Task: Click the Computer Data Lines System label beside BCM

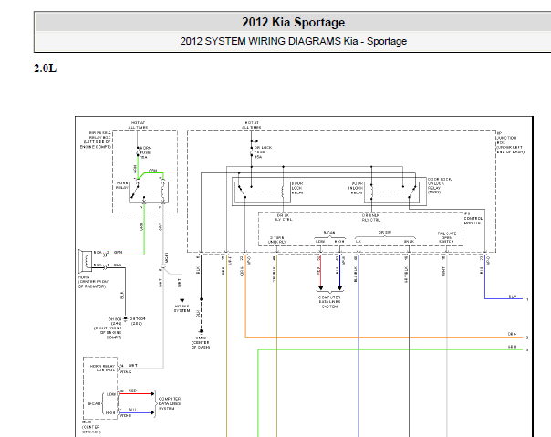Action: (x=170, y=403)
